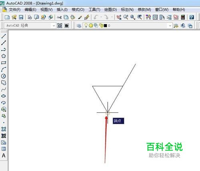Click the Insert Block tool
This screenshot has width=200, height=171.
pyautogui.click(x=4, y=109)
